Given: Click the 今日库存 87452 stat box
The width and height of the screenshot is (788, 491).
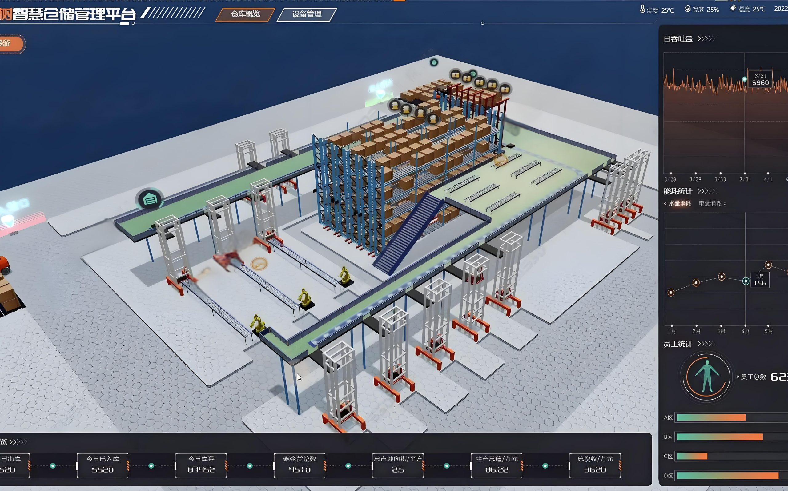Looking at the screenshot, I should (201, 465).
